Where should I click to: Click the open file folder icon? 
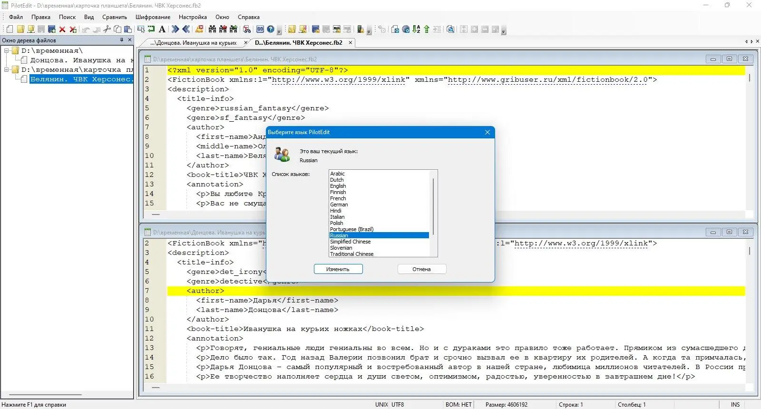[x=20, y=29]
